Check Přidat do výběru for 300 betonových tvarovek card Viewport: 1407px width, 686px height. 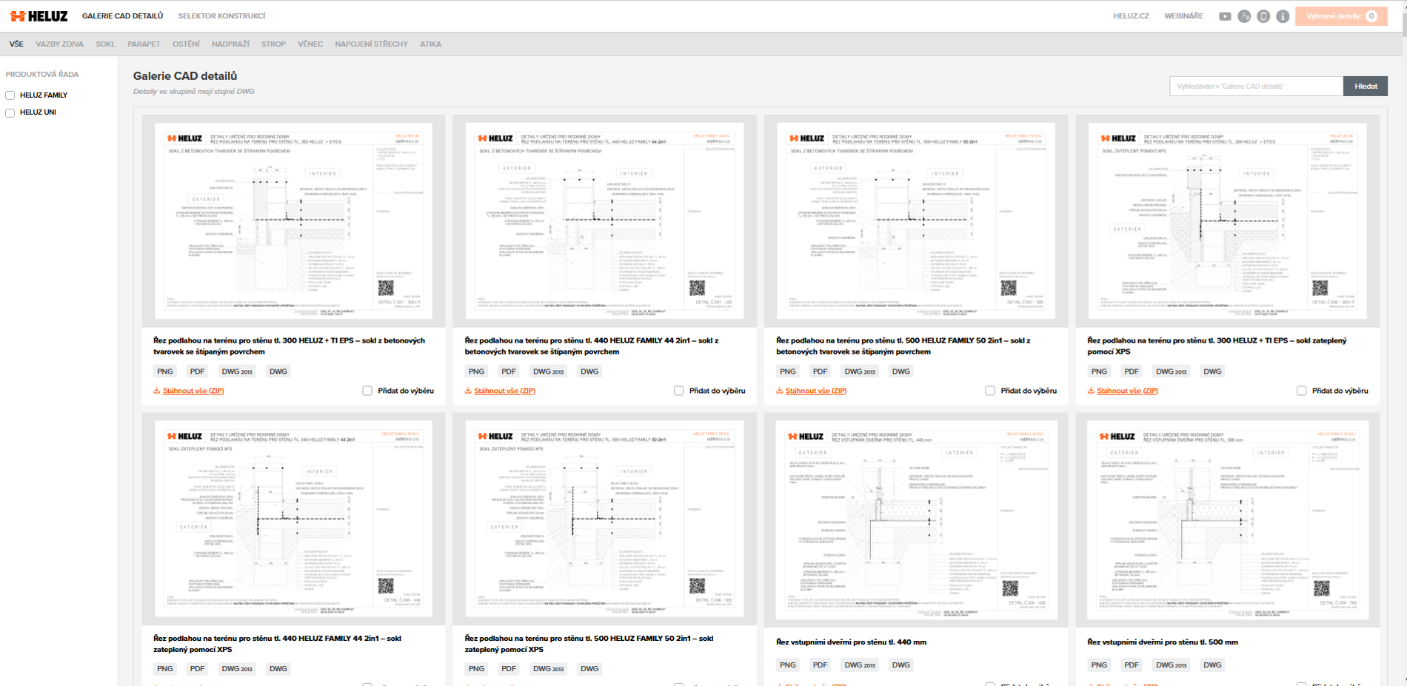367,391
